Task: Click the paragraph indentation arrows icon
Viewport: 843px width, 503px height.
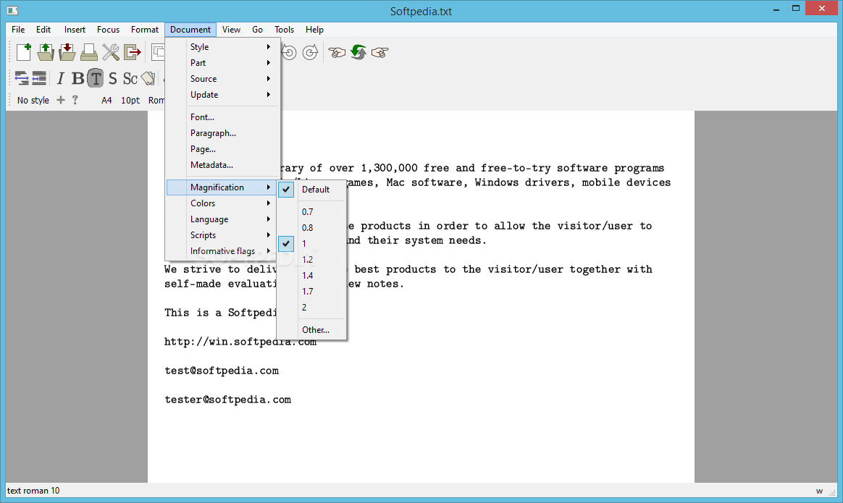Action: pyautogui.click(x=22, y=78)
